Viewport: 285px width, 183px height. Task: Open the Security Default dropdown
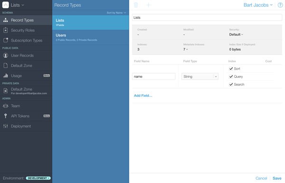click(236, 35)
